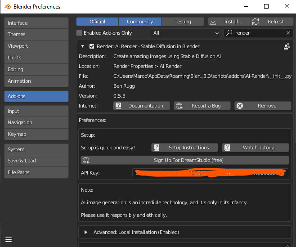The width and height of the screenshot is (296, 247).
Task: Open the add-on Documentation
Action: pyautogui.click(x=141, y=106)
